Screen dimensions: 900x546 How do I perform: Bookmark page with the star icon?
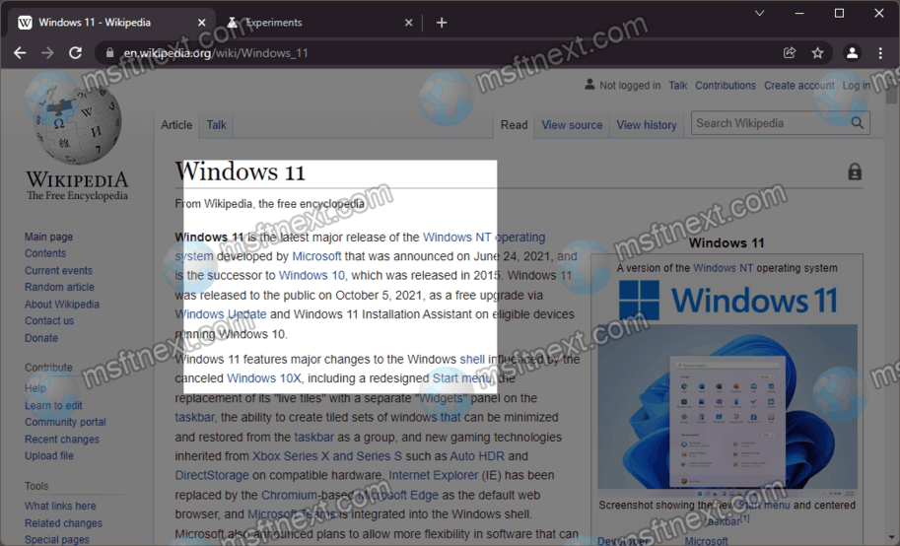tap(817, 53)
